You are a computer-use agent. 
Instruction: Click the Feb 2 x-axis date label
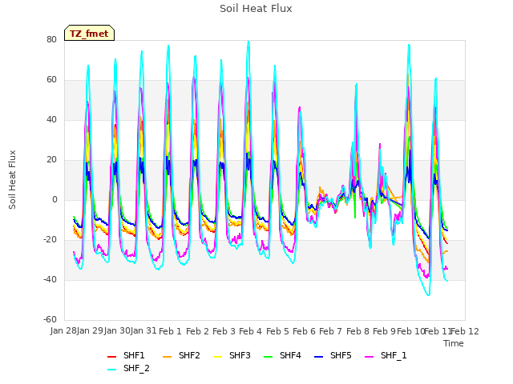click(x=197, y=331)
